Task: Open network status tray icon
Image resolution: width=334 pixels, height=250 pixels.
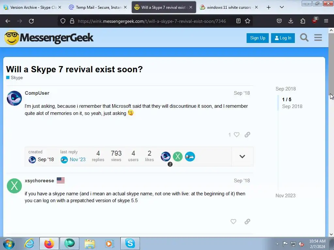Action: tap(293, 244)
